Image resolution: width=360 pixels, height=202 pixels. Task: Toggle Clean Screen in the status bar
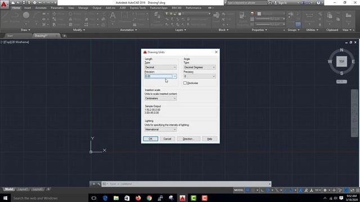(x=353, y=190)
